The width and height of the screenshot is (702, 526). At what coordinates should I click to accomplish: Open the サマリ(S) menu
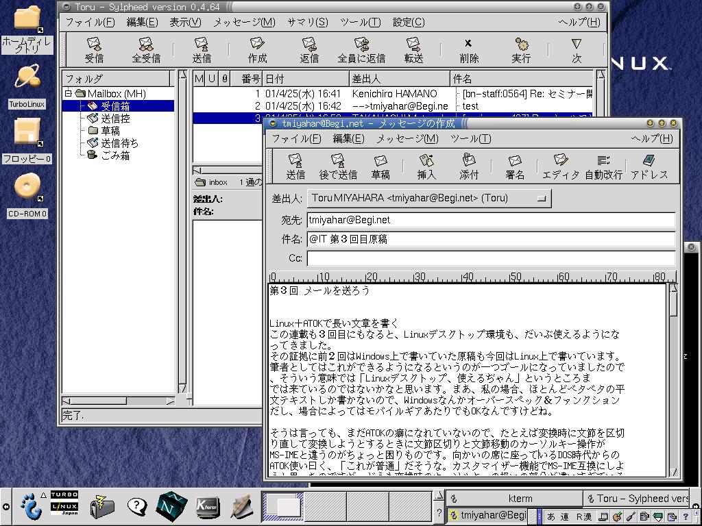coord(307,22)
